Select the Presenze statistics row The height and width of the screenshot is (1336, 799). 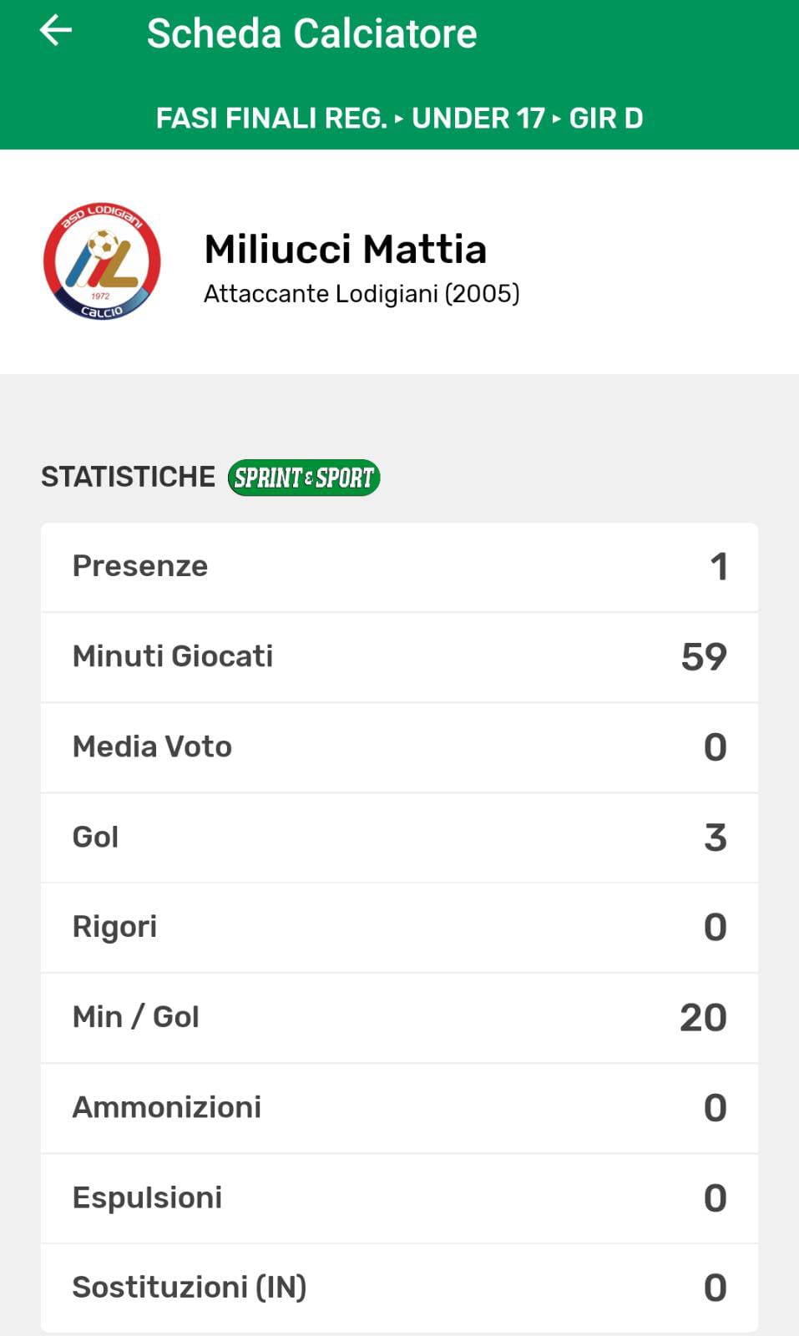[x=399, y=567]
